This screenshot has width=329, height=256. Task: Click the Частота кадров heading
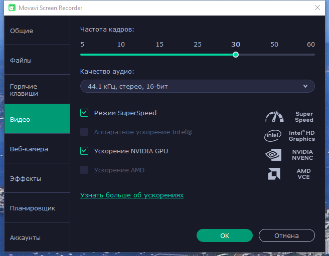[107, 30]
